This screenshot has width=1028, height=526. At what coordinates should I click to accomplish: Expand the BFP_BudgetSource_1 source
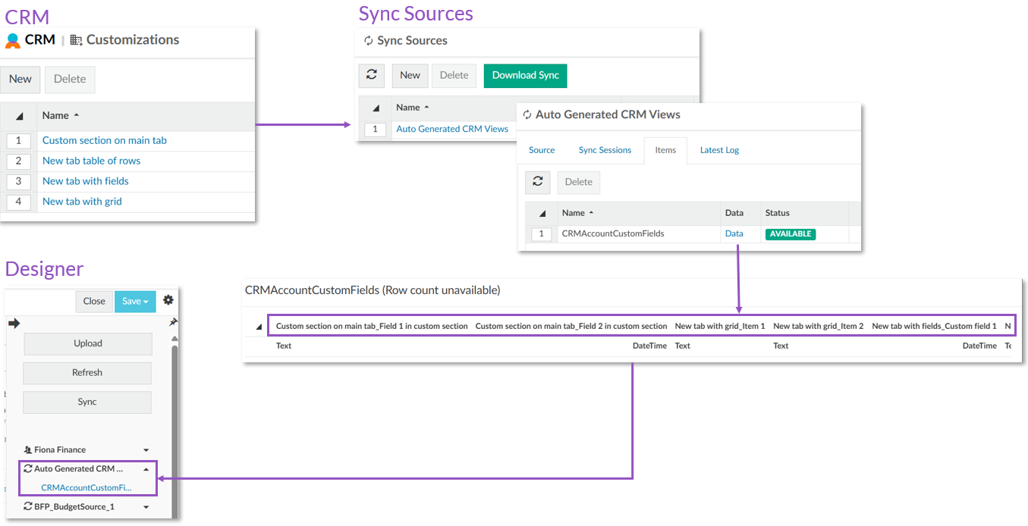[x=146, y=507]
